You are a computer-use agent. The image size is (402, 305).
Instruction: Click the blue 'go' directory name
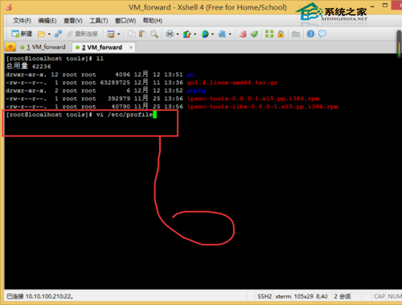pos(191,75)
